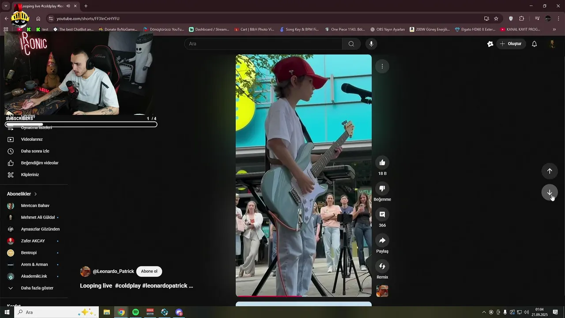565x318 pixels.
Task: Open the OBS Yayın Ayarları bookmark
Action: pos(388,30)
